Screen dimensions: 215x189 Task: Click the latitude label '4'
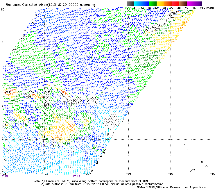pos(2,106)
